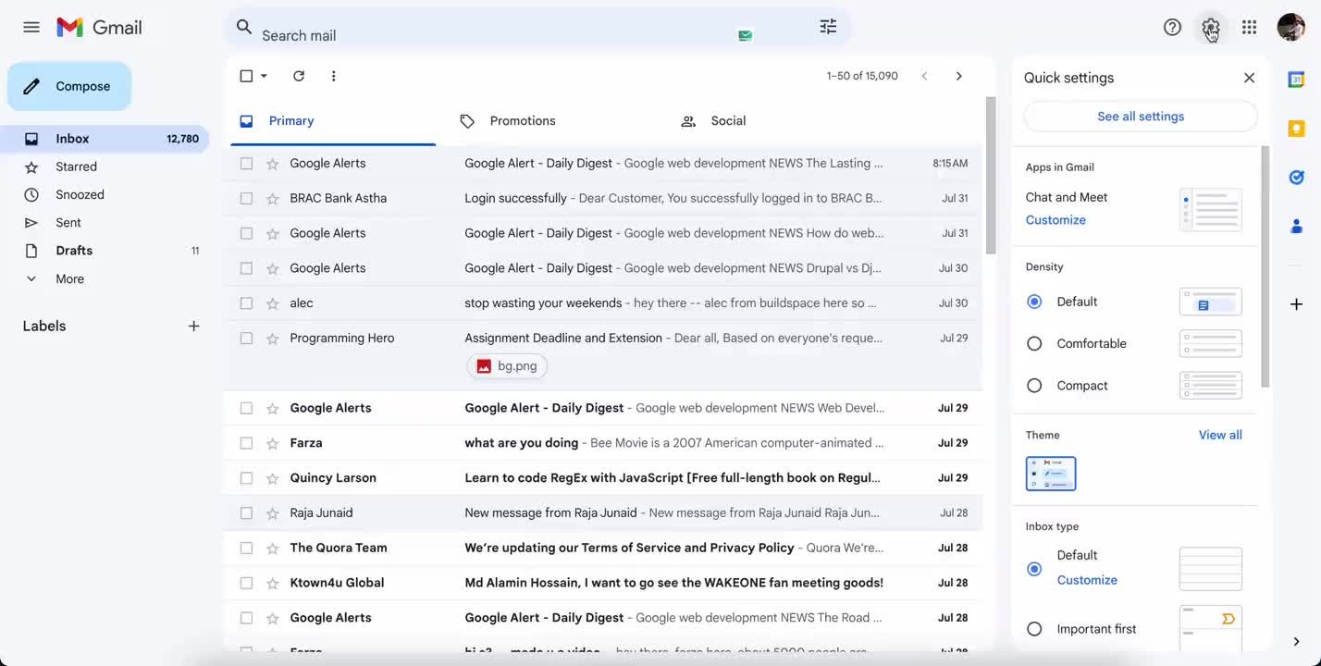The image size is (1321, 666).
Task: Select the current theme thumbnail
Action: [x=1051, y=474]
